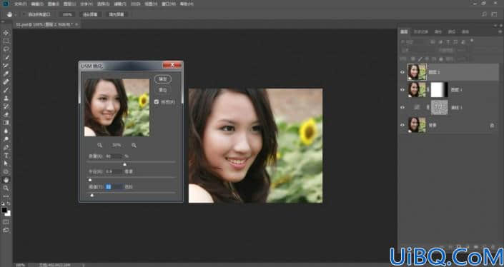Screen dimensions: 504x267
Task: Select the Shape tool
Action: pos(6,171)
